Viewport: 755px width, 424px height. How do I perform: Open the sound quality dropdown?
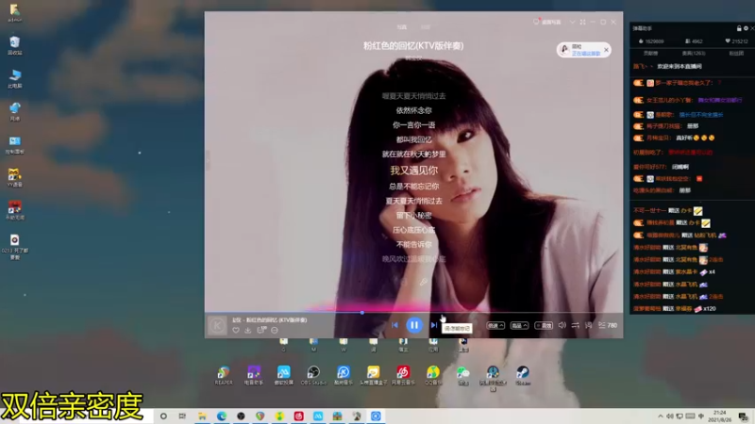point(519,325)
